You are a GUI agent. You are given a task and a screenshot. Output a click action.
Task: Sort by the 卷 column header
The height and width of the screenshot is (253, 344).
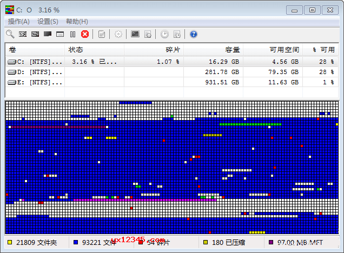coord(35,50)
